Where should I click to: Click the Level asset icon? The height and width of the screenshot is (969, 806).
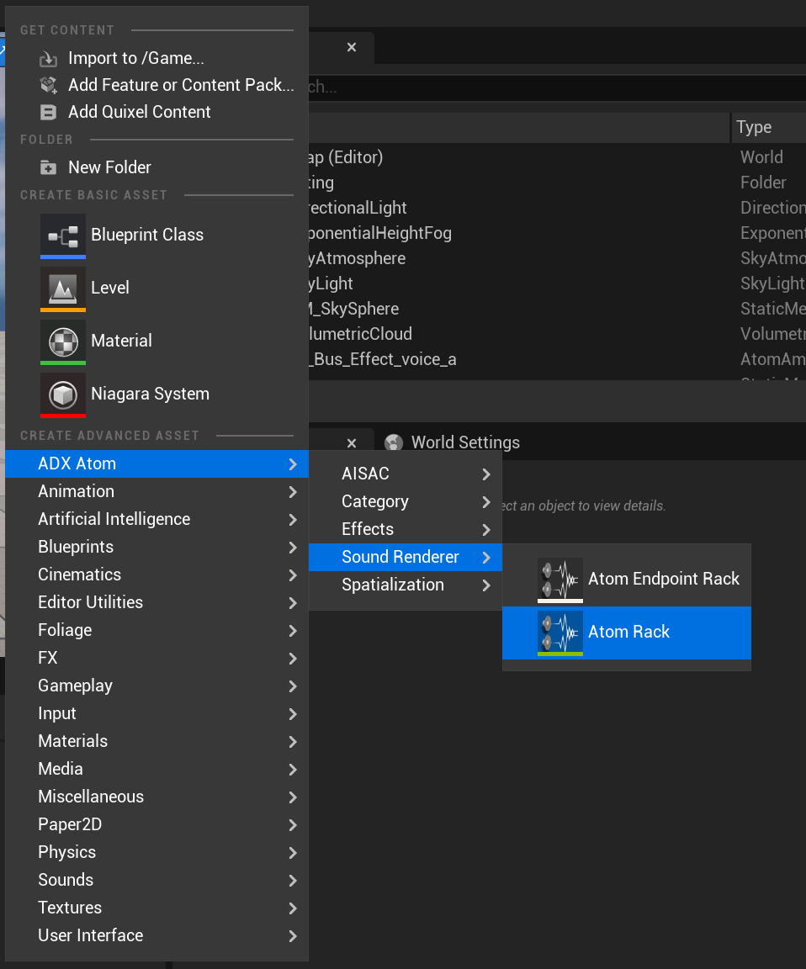(x=63, y=289)
